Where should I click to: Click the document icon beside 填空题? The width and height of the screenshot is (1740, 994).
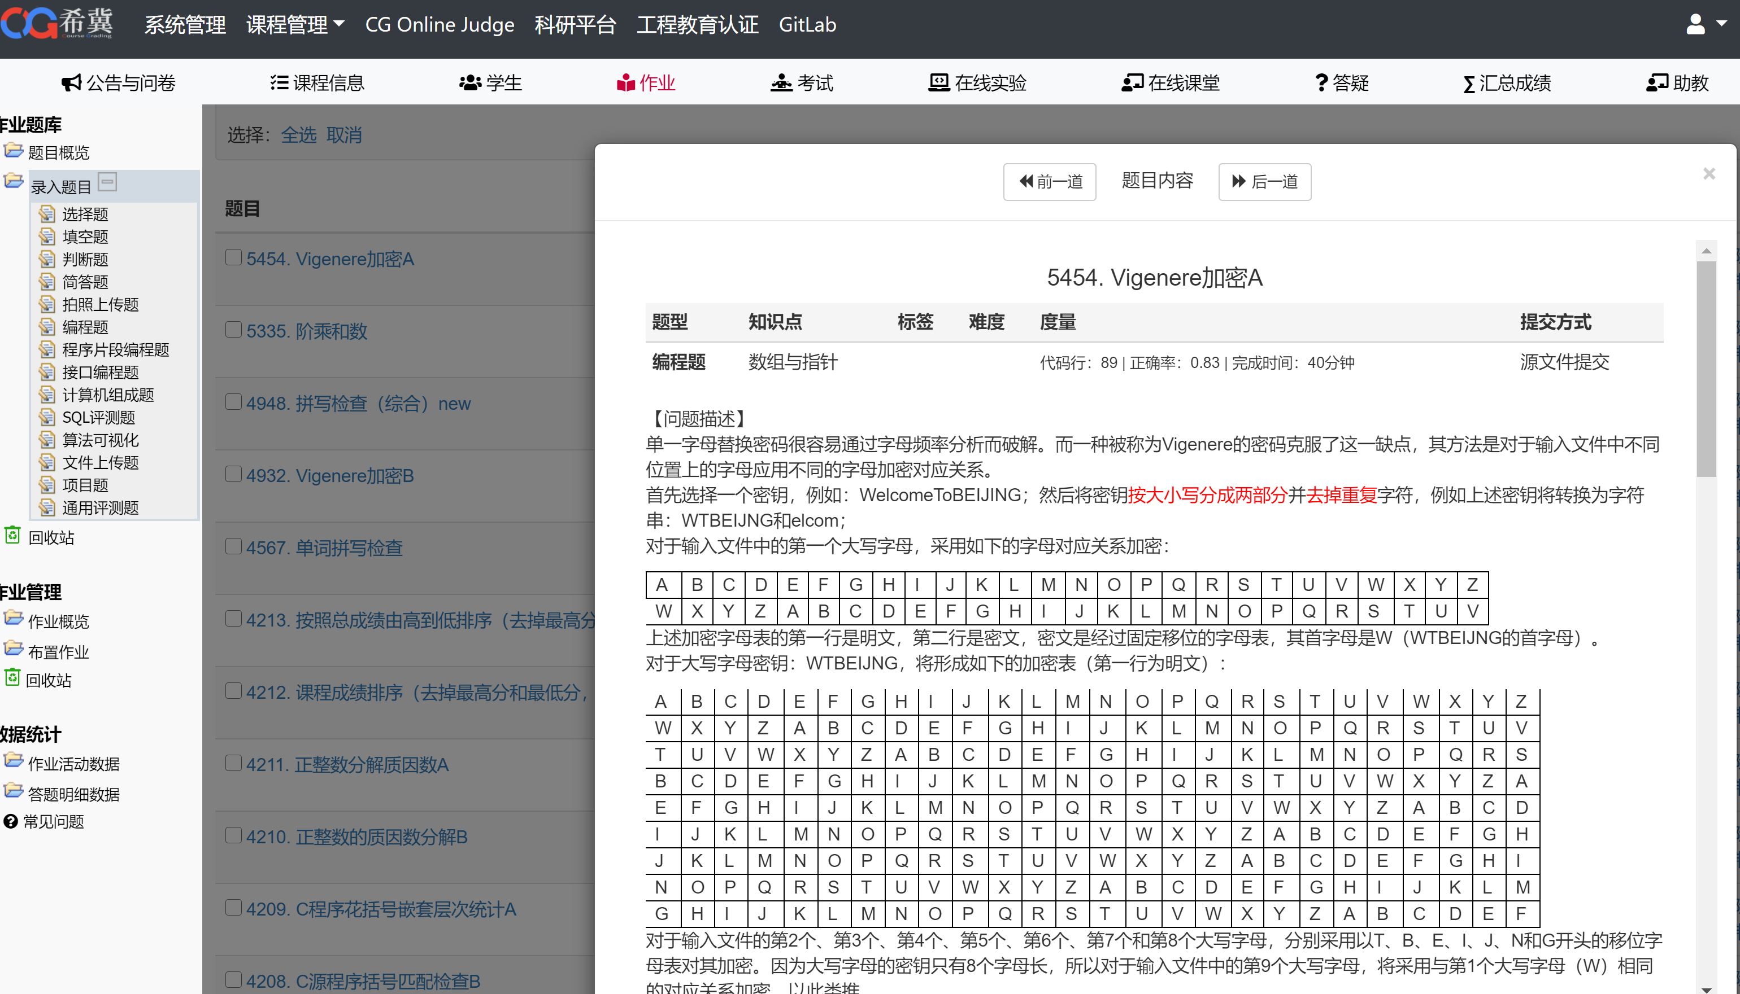(x=46, y=236)
